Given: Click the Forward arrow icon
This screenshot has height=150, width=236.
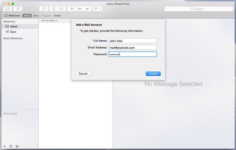Looking at the screenshot, I should [88, 9].
